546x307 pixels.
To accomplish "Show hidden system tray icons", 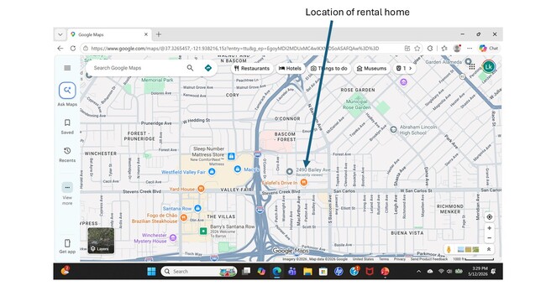I will 418,271.
